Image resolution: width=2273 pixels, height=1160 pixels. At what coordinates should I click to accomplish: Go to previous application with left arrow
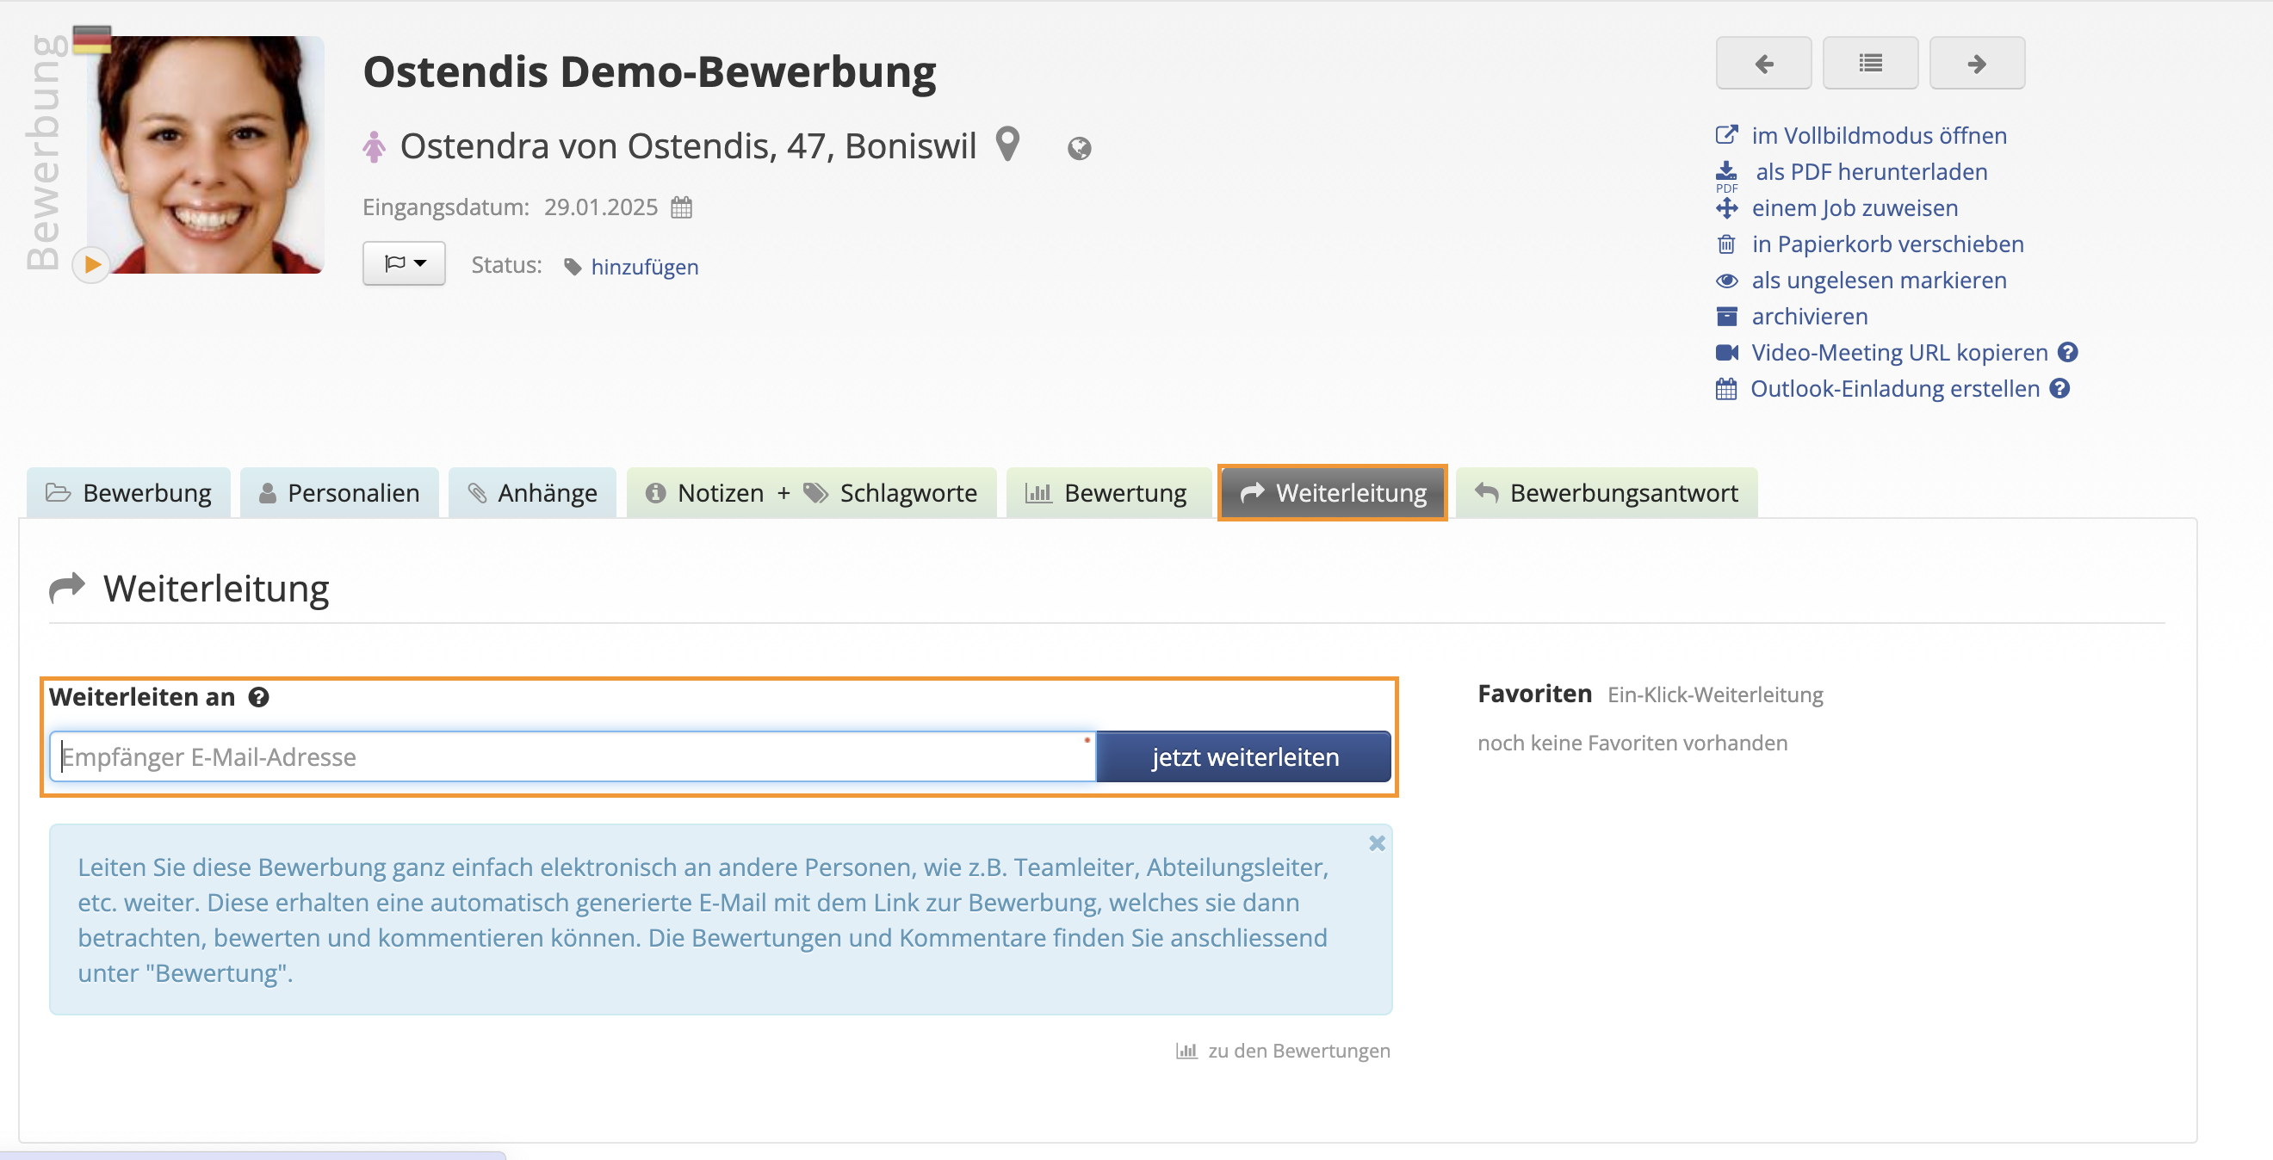[x=1763, y=63]
